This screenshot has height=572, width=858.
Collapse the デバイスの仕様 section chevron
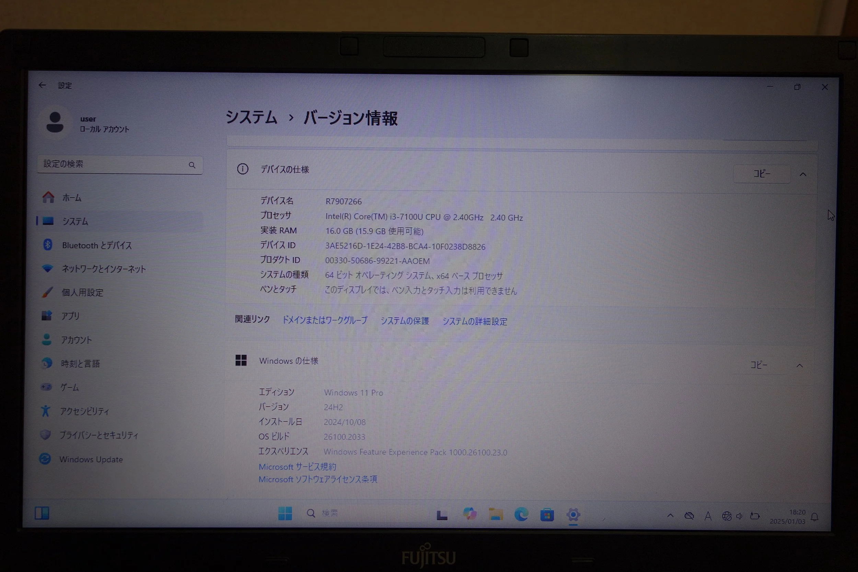click(802, 174)
